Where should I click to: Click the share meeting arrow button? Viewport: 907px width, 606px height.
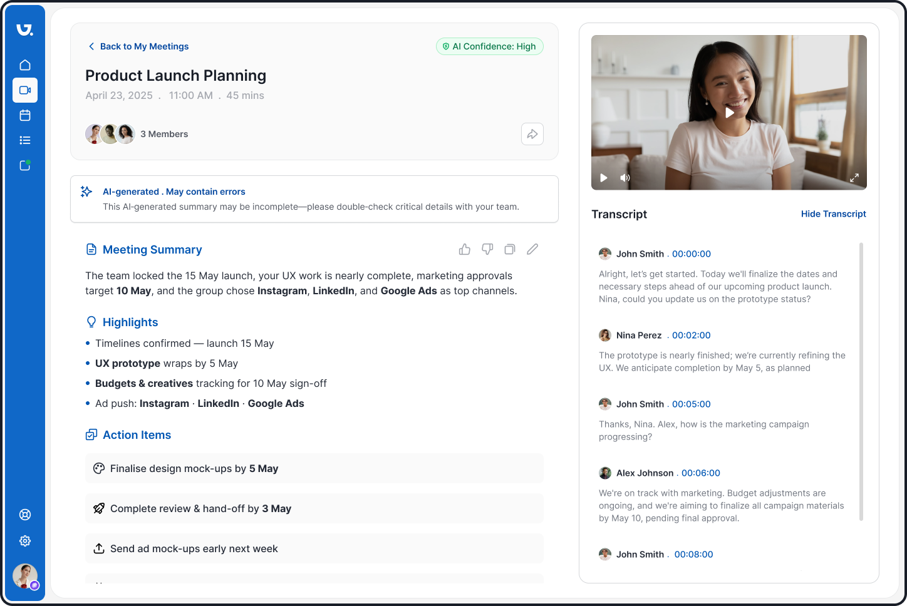[532, 134]
